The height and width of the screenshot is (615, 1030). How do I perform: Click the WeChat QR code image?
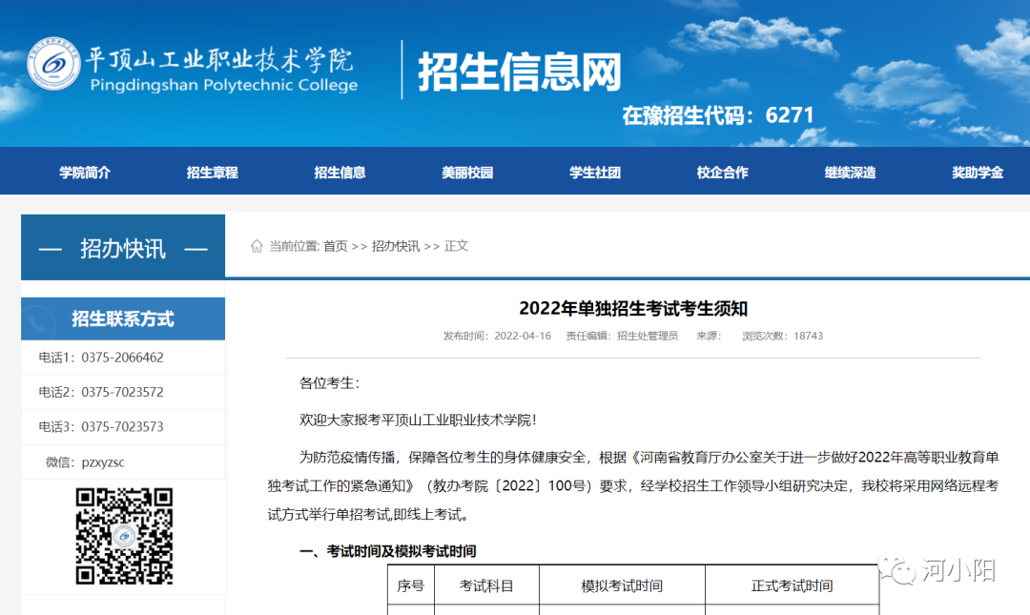click(x=124, y=536)
